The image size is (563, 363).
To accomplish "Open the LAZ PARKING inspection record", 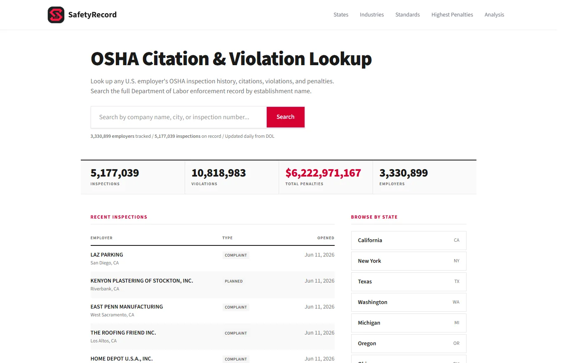I will tap(107, 255).
